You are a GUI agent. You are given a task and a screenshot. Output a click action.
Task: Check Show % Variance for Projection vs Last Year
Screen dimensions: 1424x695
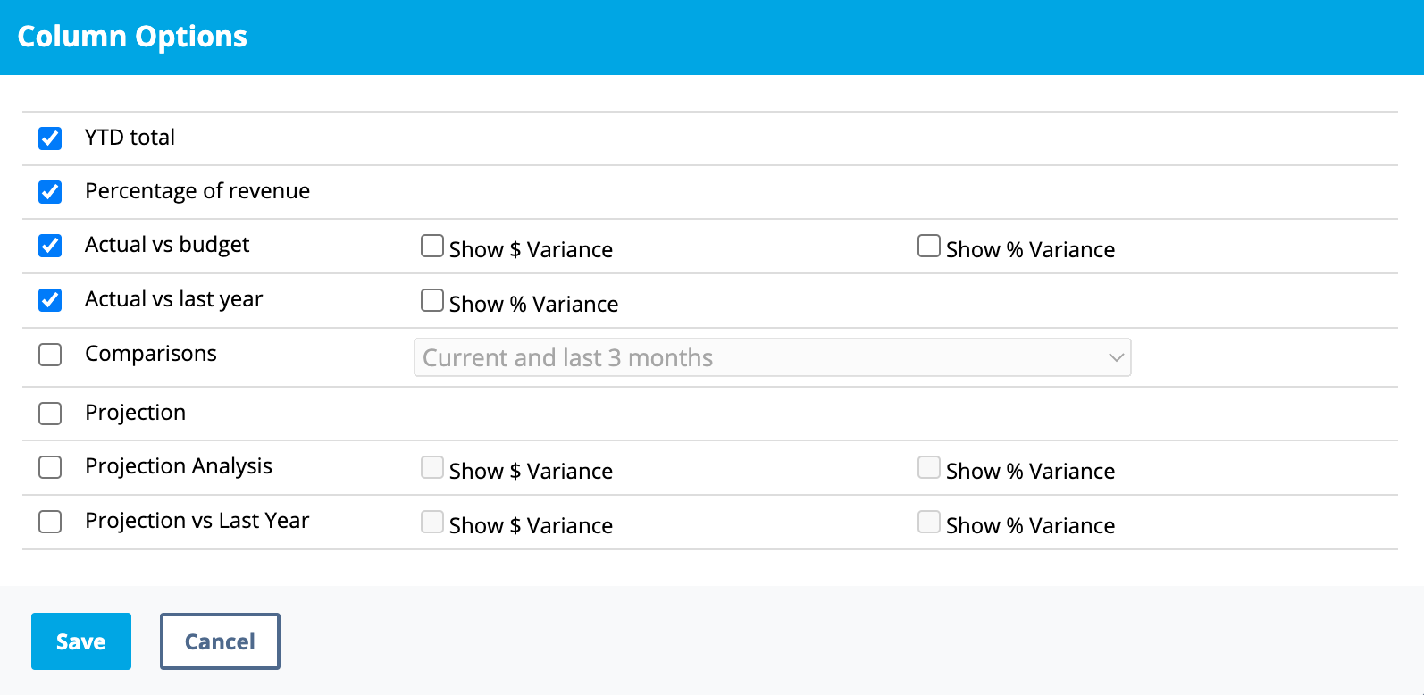point(929,522)
